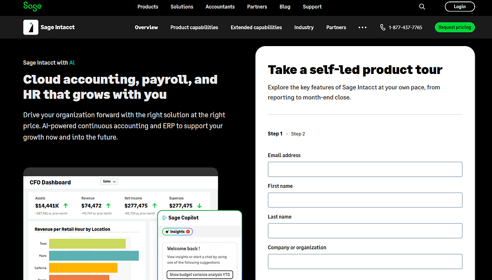Click the Login button
This screenshot has height=280, width=492.
(459, 6)
